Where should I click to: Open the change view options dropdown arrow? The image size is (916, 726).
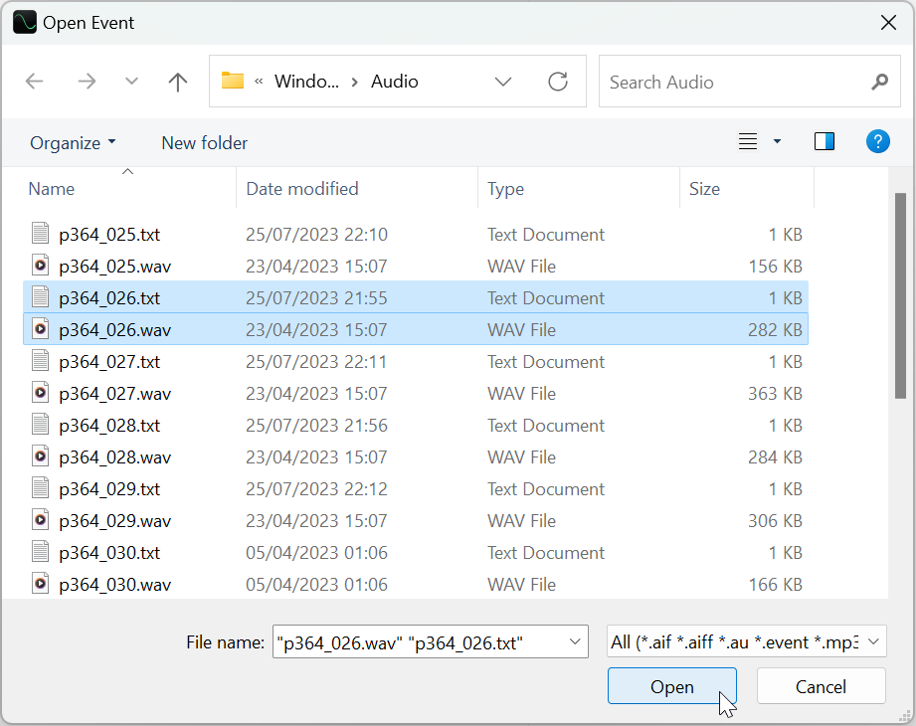click(x=776, y=141)
